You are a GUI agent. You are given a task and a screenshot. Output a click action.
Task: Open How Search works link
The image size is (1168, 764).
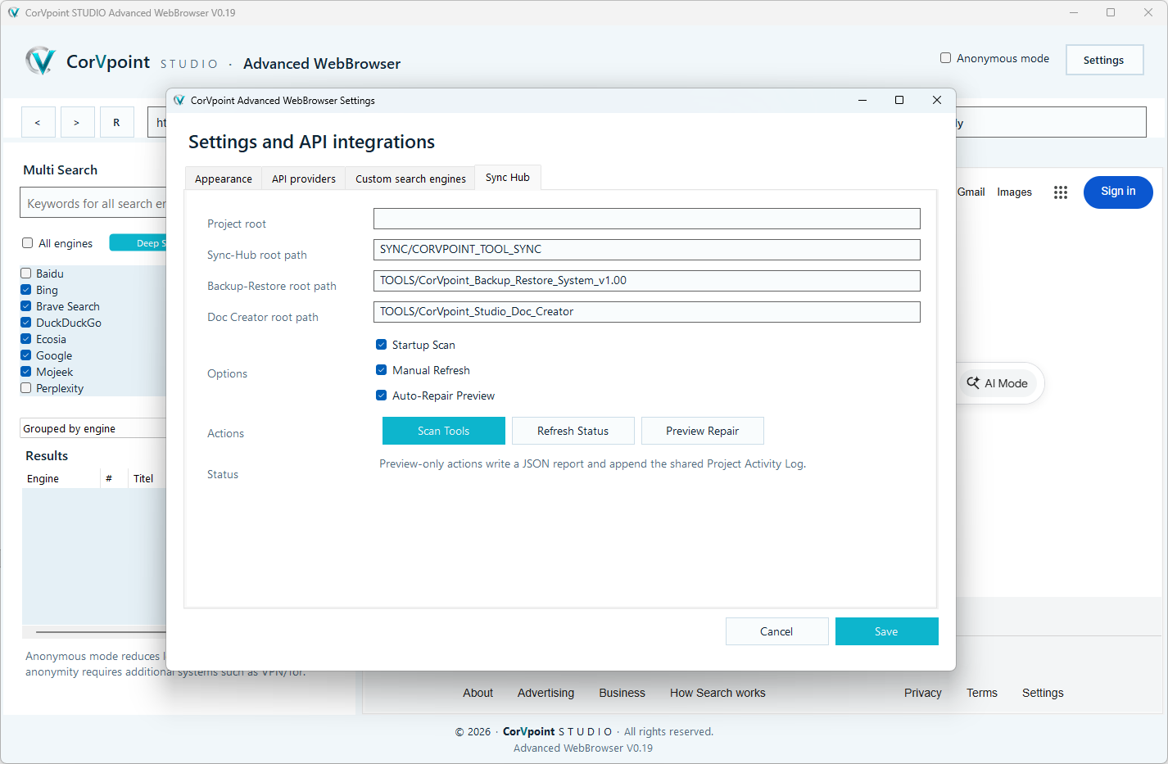(x=718, y=693)
